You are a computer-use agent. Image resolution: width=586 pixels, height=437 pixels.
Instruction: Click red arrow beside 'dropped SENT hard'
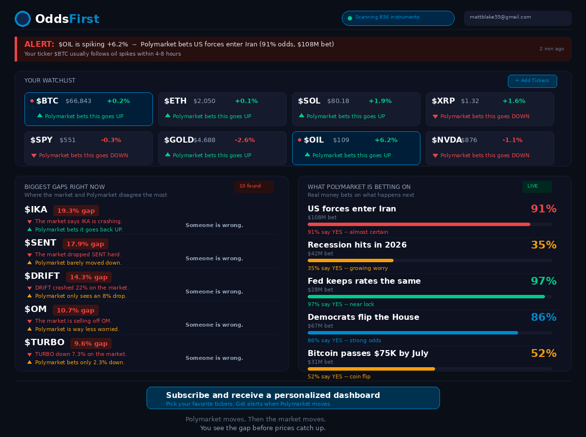[30, 255]
